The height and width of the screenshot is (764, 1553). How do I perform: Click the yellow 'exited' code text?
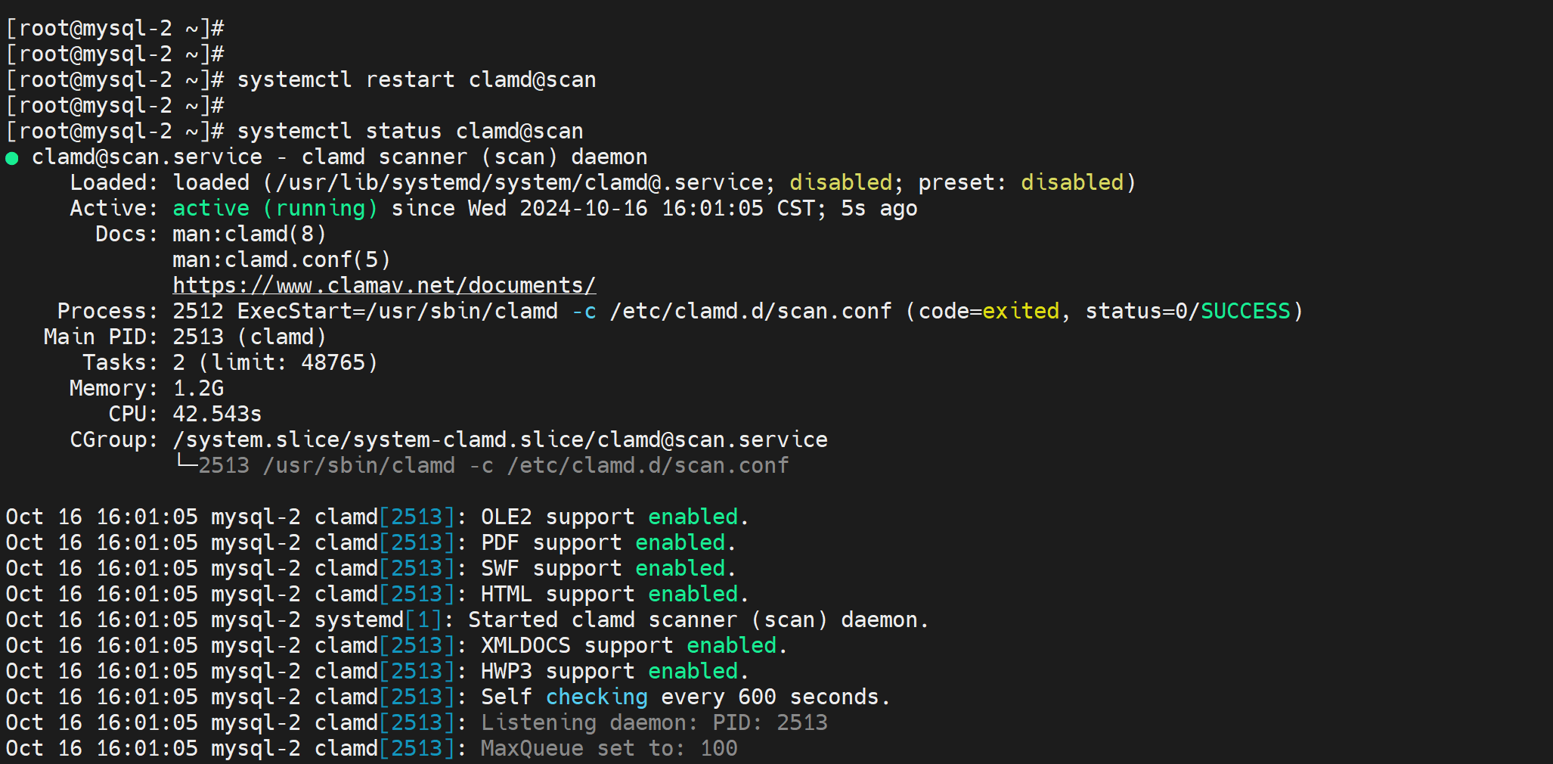click(x=1021, y=311)
